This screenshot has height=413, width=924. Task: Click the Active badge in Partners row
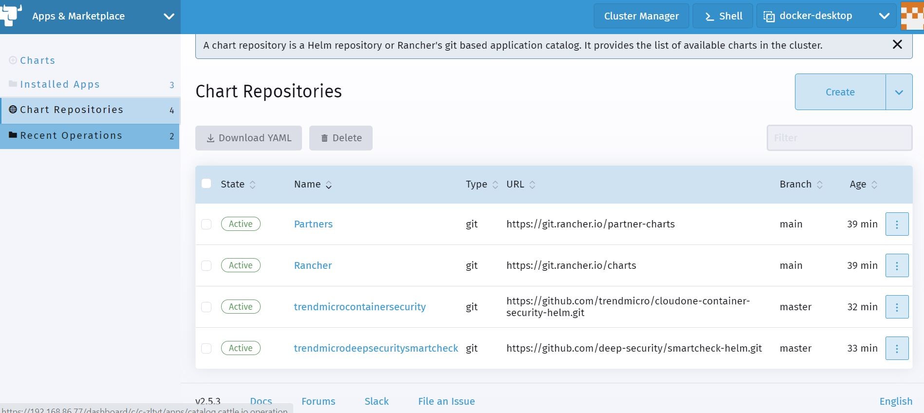coord(241,224)
